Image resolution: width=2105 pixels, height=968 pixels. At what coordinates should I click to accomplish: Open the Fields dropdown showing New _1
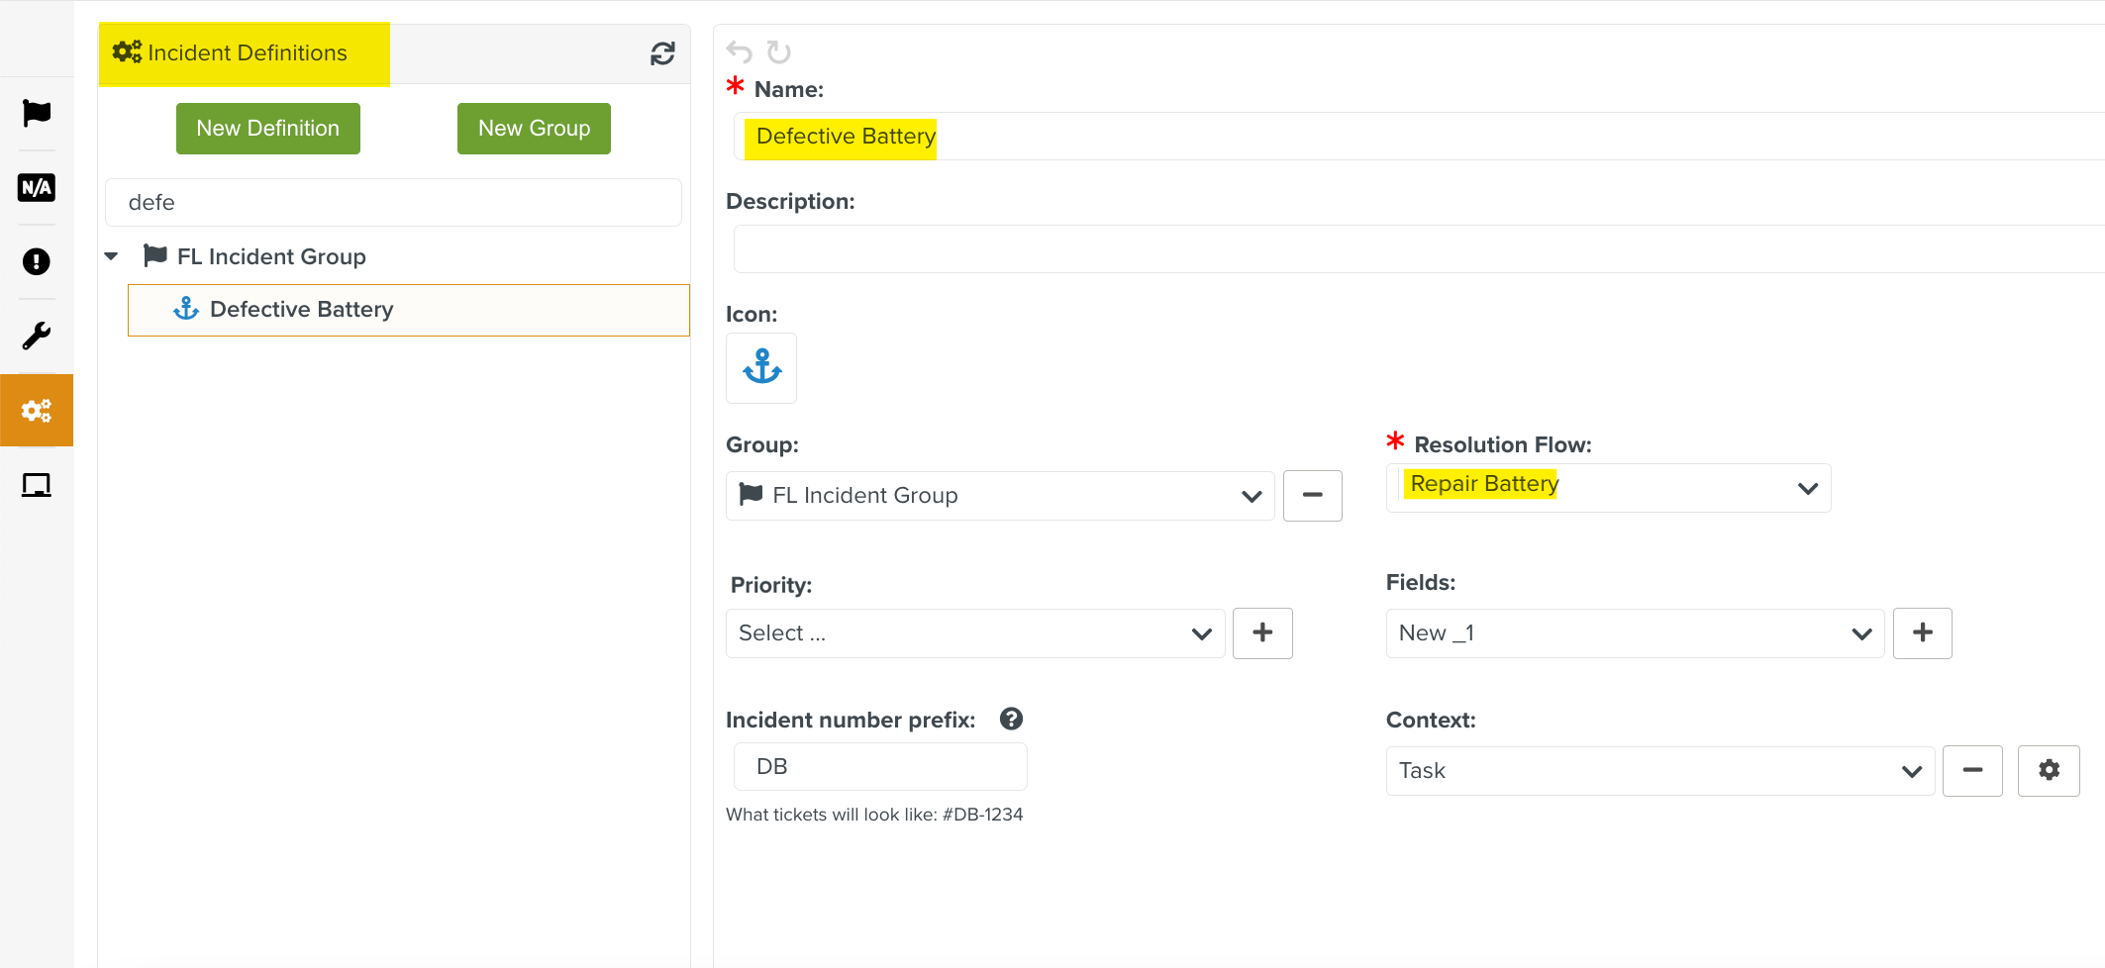pyautogui.click(x=1635, y=633)
